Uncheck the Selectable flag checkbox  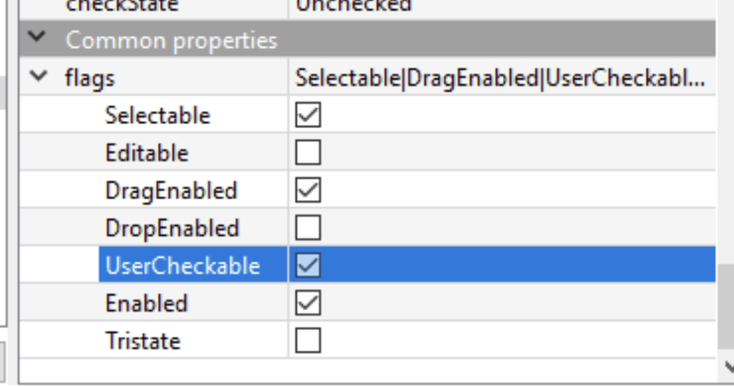(308, 116)
